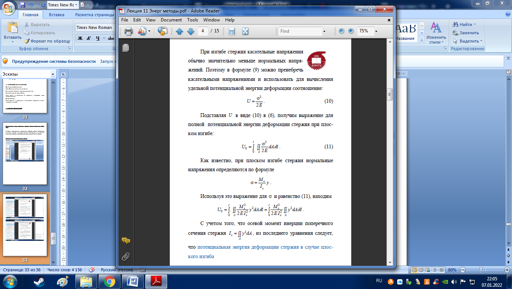Screen dimensions: 512x289
Task: Open Google Chrome from the taskbar
Action: [110, 281]
